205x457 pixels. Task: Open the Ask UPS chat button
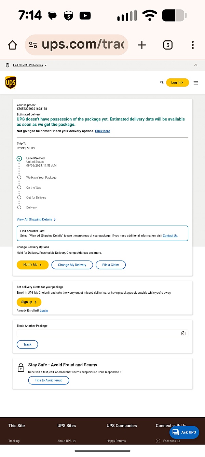click(x=184, y=432)
